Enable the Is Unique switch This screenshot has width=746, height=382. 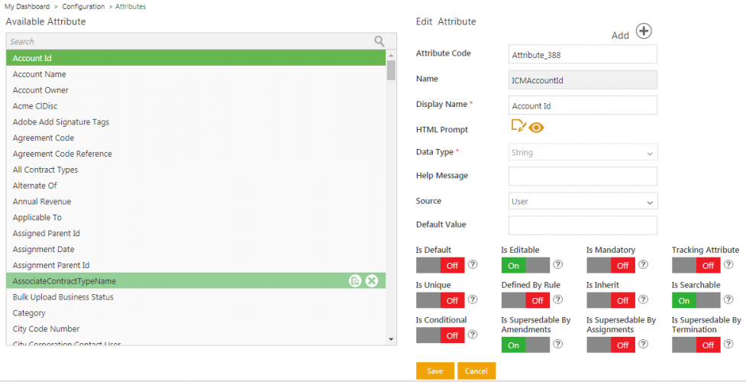[440, 300]
